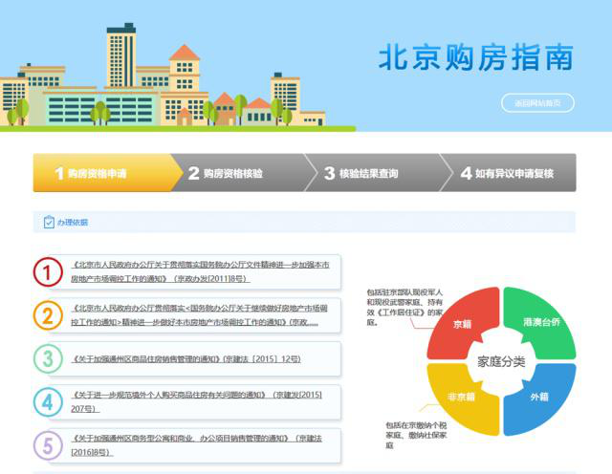
Task: Go to step 4 如有异议申请复核 tab
Action: pos(509,173)
